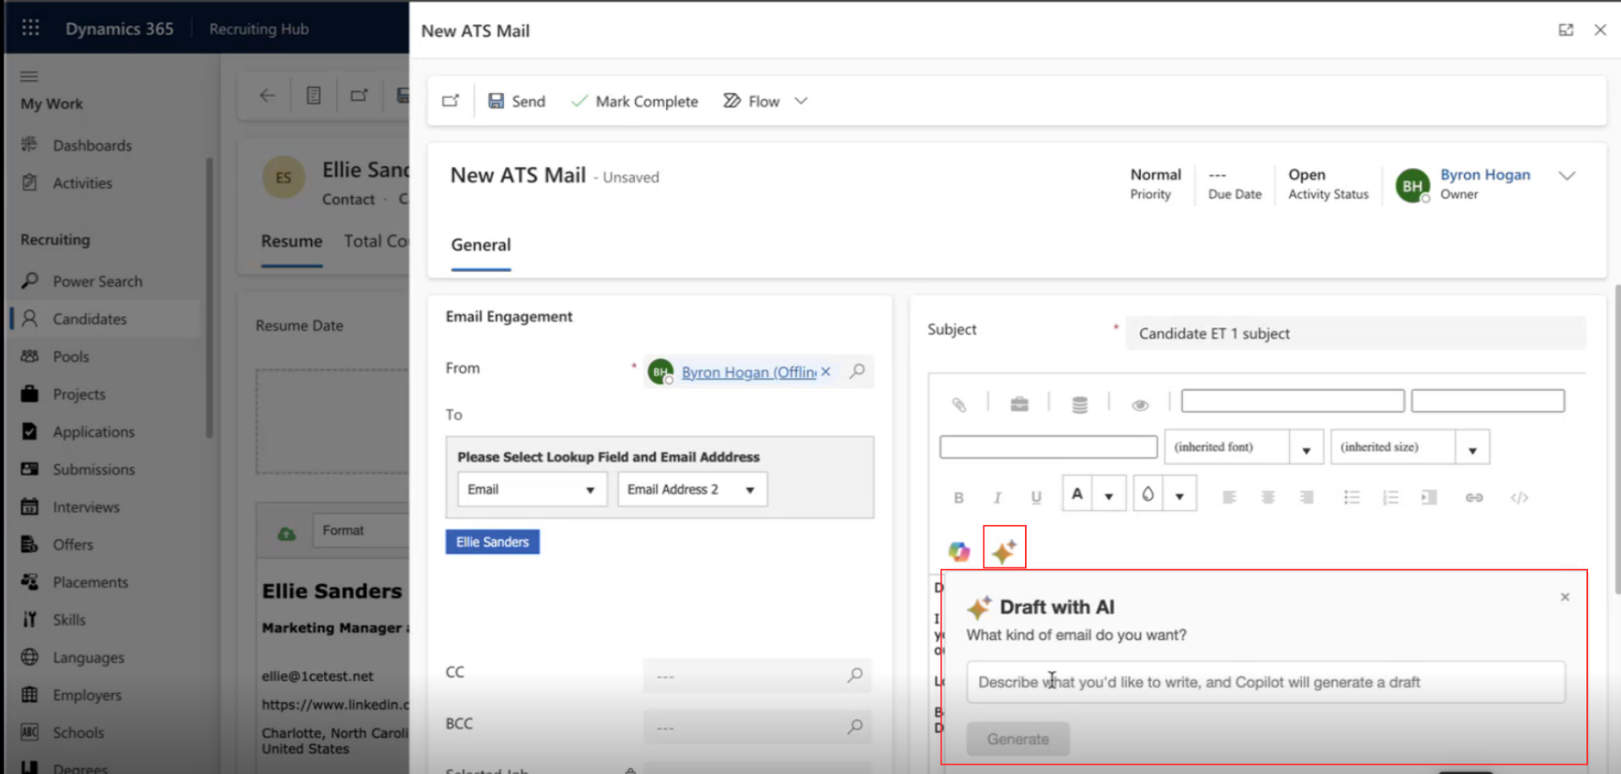This screenshot has height=774, width=1621.
Task: Select the General tab
Action: (x=480, y=245)
